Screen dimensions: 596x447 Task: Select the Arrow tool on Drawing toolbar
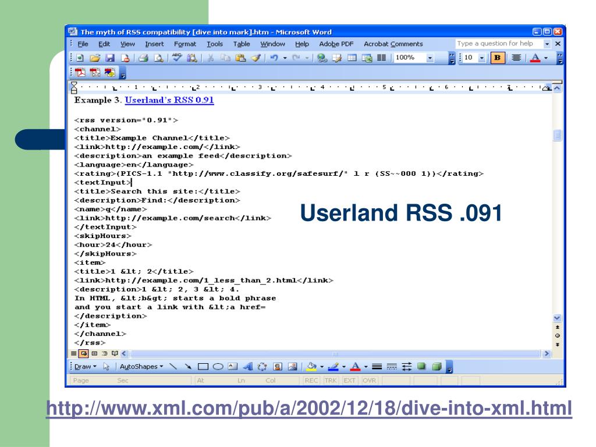pyautogui.click(x=188, y=367)
